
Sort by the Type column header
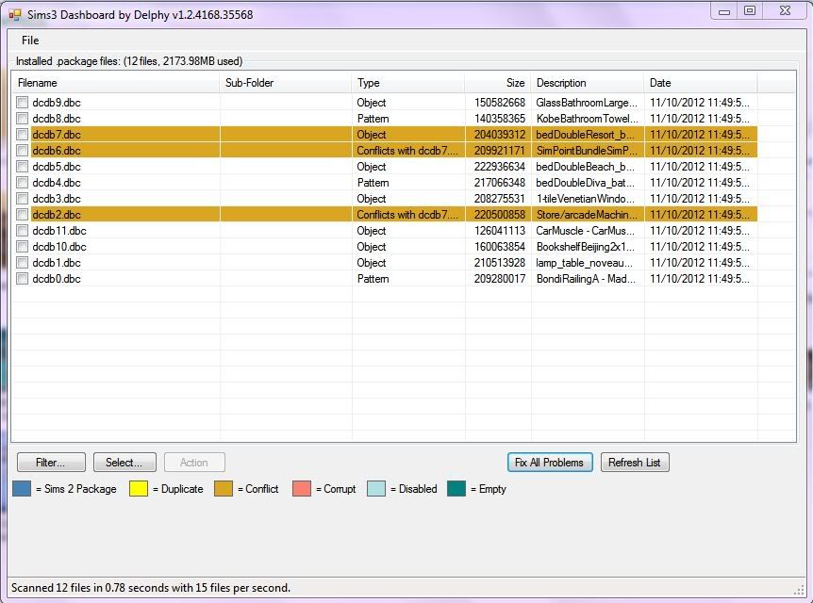pyautogui.click(x=408, y=83)
